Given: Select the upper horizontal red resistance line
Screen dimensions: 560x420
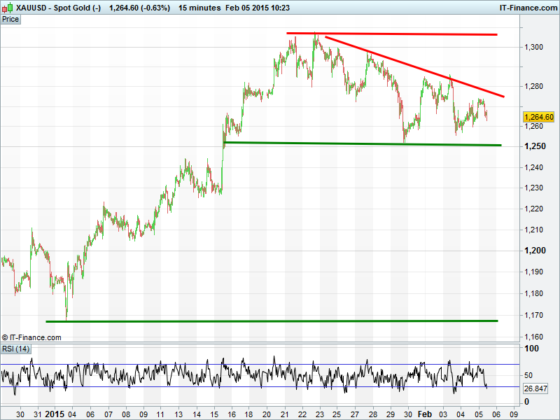Looking at the screenshot, I should pos(392,34).
